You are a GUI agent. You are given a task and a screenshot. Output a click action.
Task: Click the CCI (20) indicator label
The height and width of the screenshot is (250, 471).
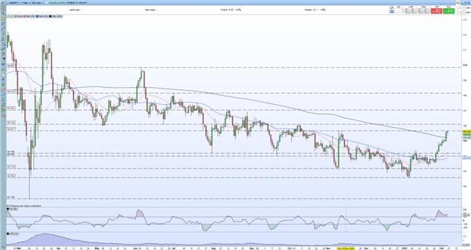pyautogui.click(x=12, y=209)
